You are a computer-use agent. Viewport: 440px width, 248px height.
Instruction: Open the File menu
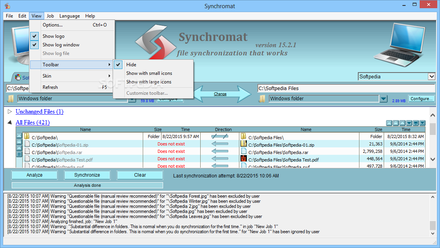click(9, 16)
